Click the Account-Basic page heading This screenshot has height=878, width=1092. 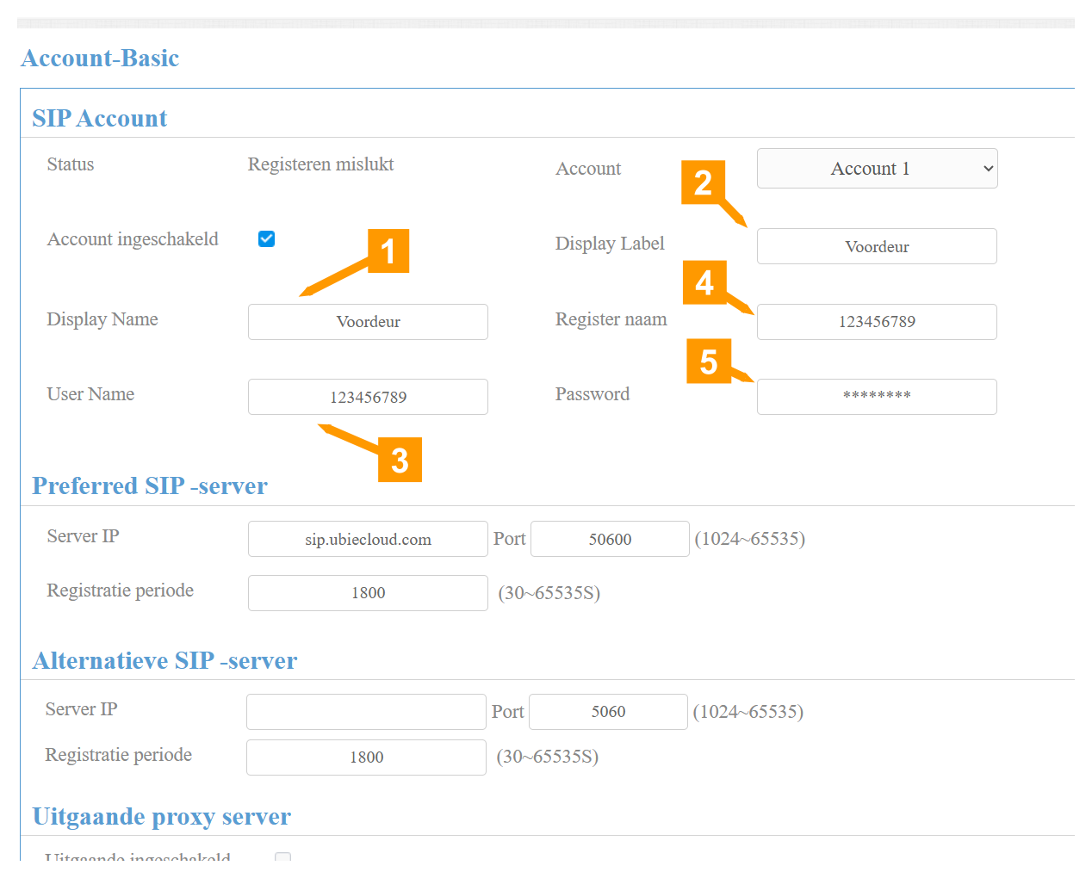point(101,59)
